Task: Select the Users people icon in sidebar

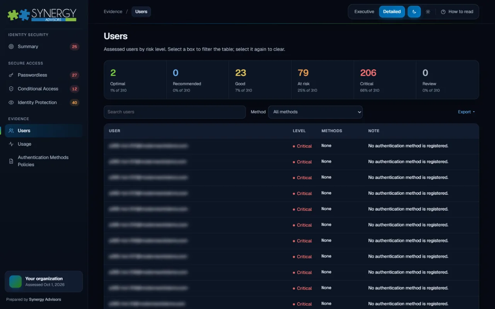Action: (11, 131)
